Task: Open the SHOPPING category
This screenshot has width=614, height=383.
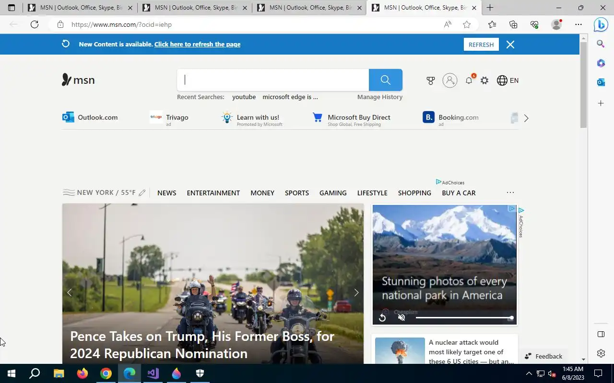Action: [414, 193]
